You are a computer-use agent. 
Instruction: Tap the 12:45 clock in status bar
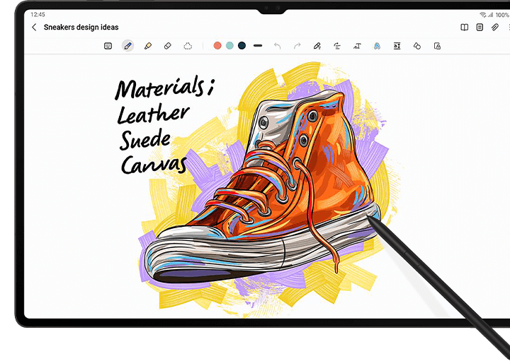[x=38, y=15]
